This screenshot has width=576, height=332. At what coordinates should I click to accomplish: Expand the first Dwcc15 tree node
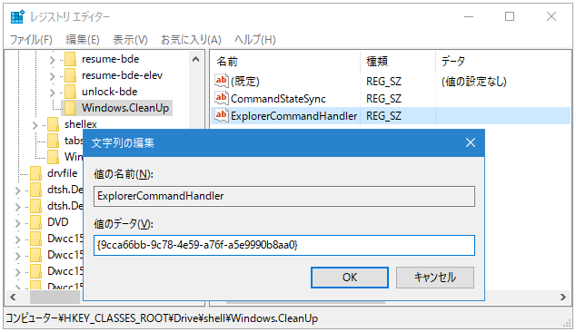coord(17,239)
